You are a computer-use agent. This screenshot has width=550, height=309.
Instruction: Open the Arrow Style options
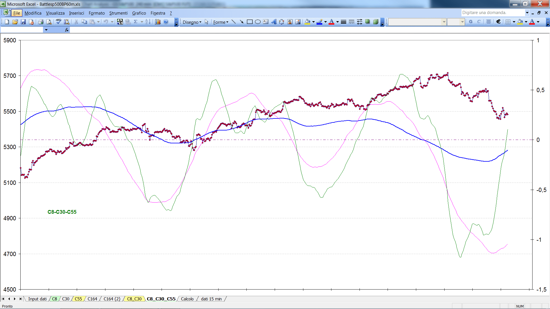(360, 22)
